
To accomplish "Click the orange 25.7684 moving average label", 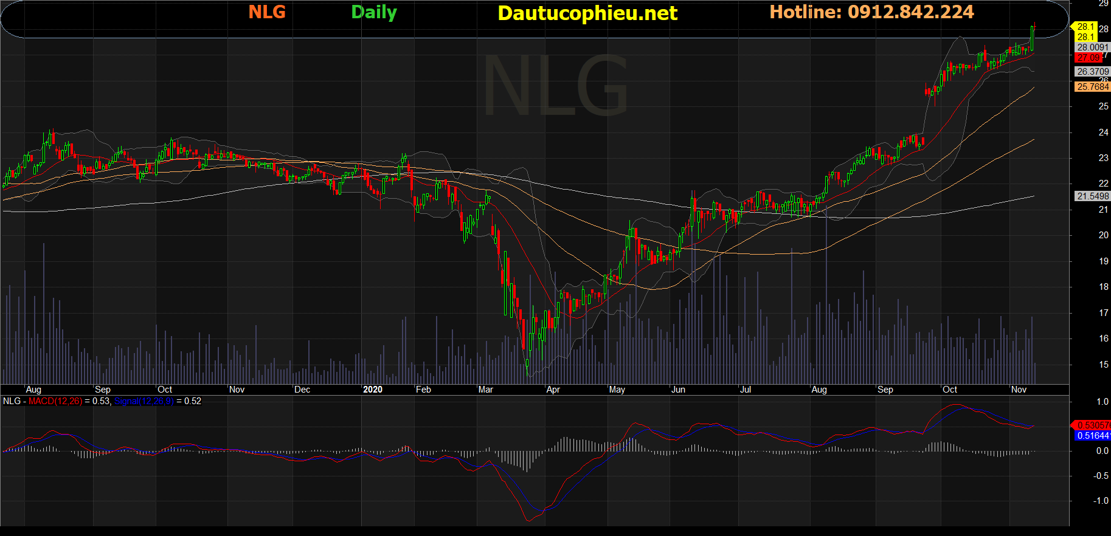I will coord(1092,87).
